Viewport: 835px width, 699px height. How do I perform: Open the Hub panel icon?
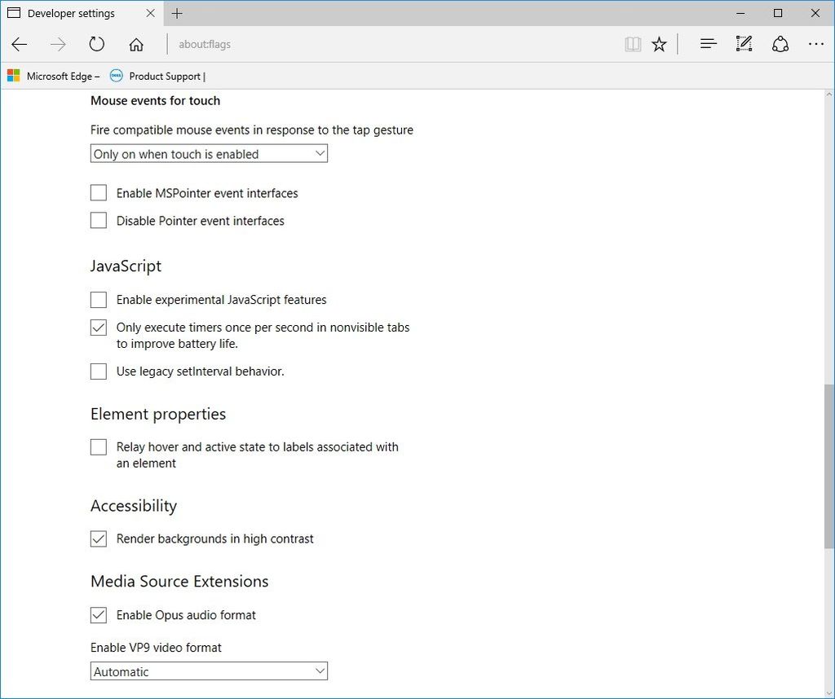[708, 44]
